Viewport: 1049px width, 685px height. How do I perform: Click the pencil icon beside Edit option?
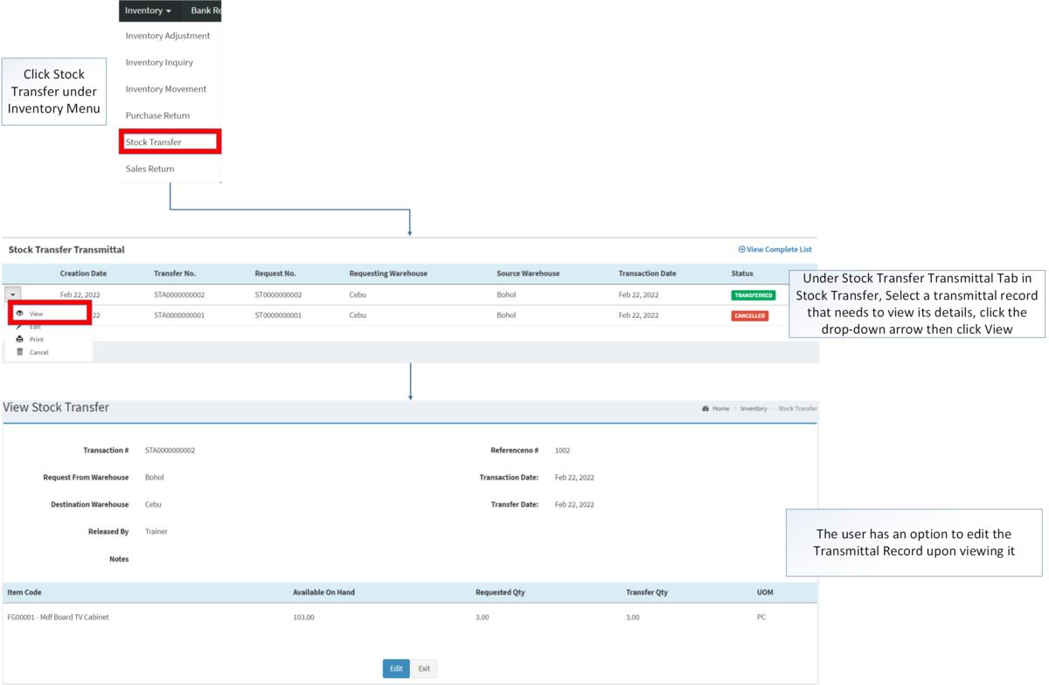[20, 326]
